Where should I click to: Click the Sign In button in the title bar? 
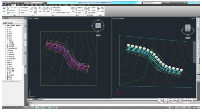coord(167,3)
